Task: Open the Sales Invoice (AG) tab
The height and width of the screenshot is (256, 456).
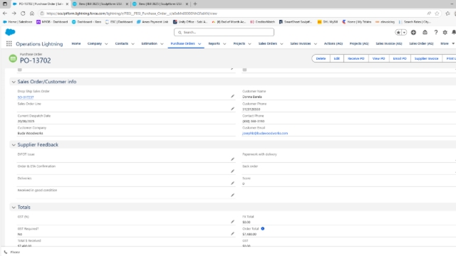Action: (x=389, y=43)
